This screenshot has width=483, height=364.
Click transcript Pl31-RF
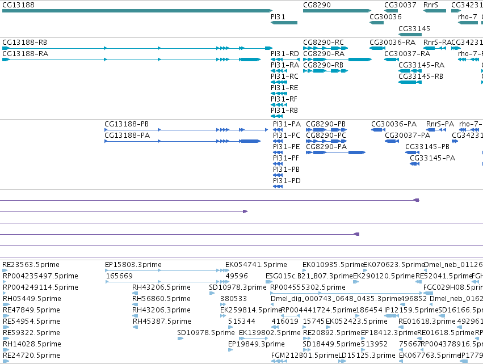click(x=279, y=105)
